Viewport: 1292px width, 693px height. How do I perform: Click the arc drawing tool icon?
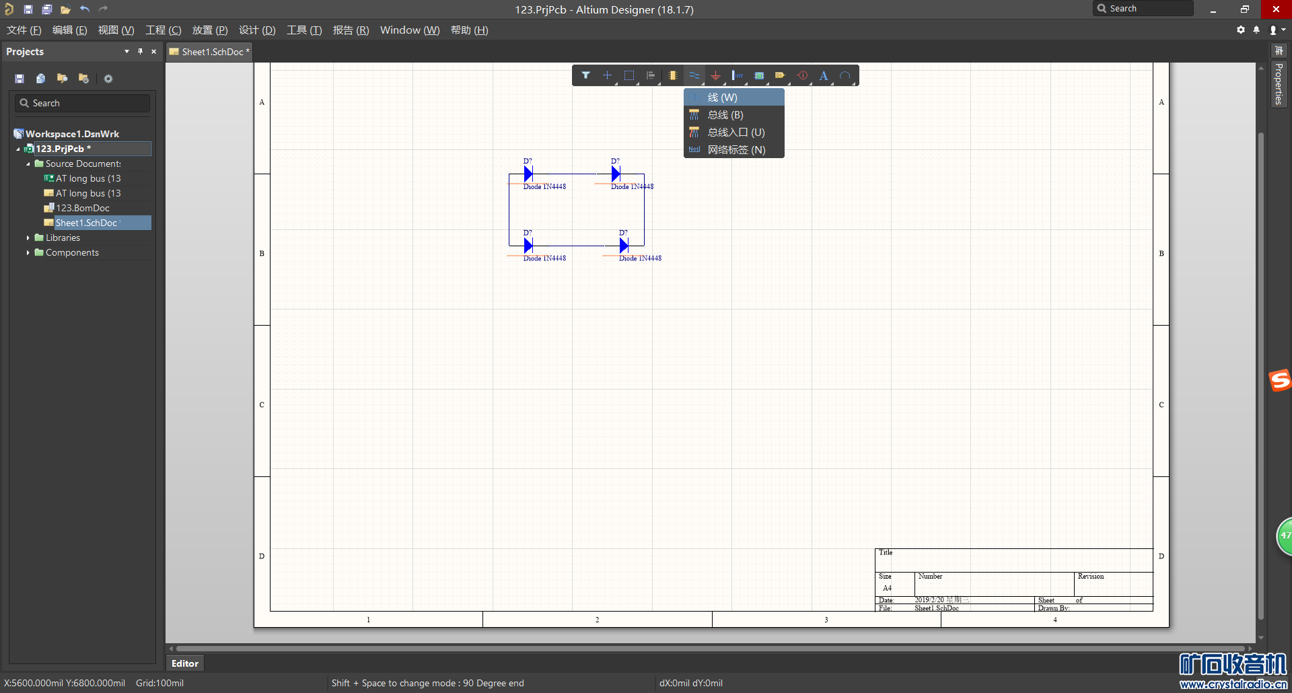[x=845, y=75]
